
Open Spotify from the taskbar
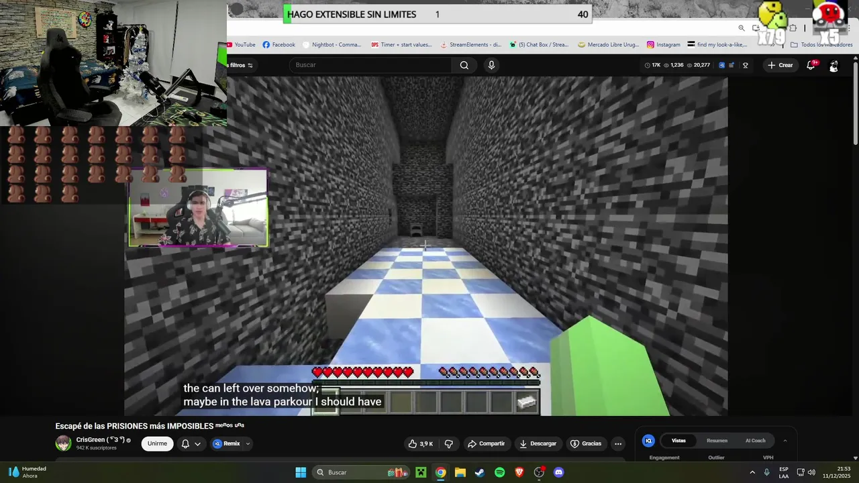tap(499, 472)
